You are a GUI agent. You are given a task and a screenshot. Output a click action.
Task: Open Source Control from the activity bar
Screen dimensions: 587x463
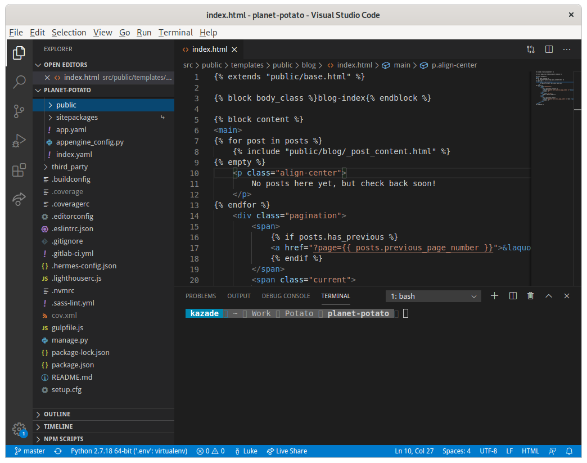19,111
